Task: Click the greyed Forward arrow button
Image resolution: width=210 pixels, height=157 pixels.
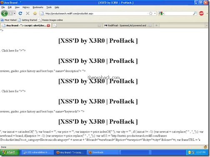Action: (10, 13)
